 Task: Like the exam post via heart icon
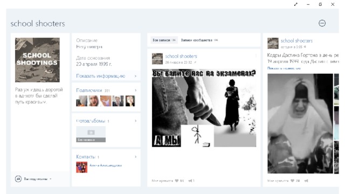point(176,181)
